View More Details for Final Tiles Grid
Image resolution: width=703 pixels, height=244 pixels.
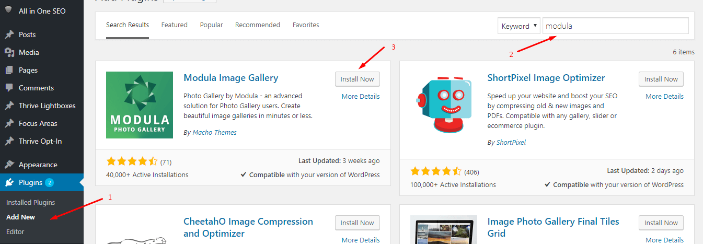[x=664, y=240]
